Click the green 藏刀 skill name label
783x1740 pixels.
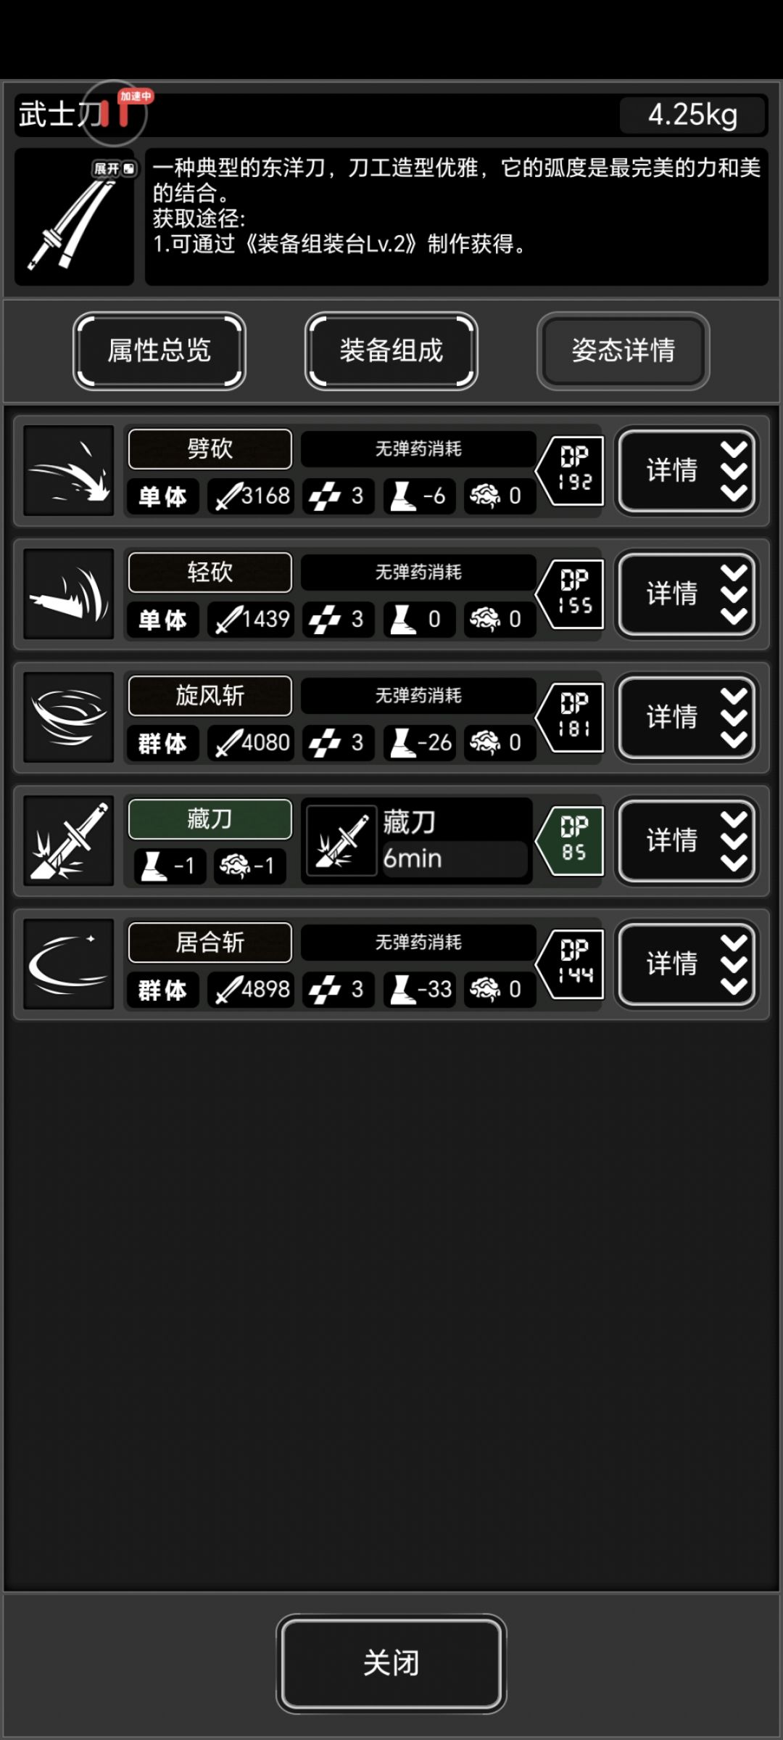tap(210, 819)
